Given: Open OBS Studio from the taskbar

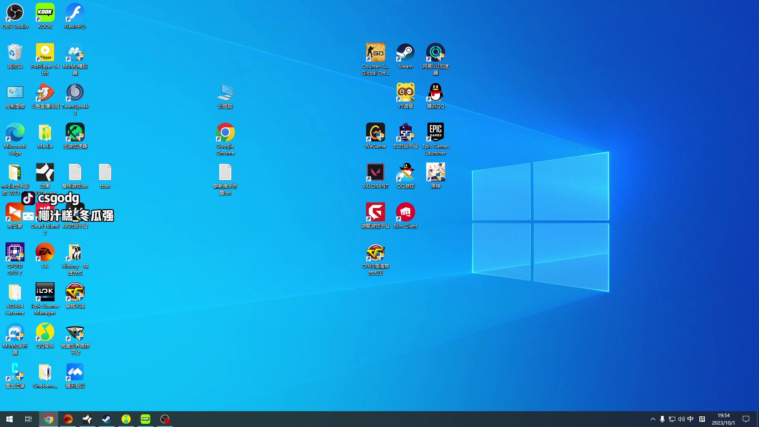Looking at the screenshot, I should coord(165,419).
